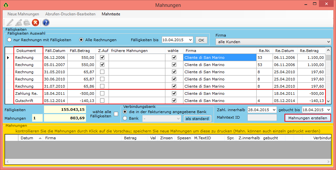
Task: Choose 'die in der Fakturierung angegebene Bank' option
Action: (x=125, y=112)
